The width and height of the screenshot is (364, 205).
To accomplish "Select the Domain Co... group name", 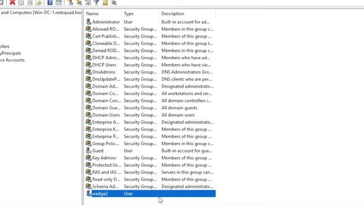I will (x=105, y=93).
